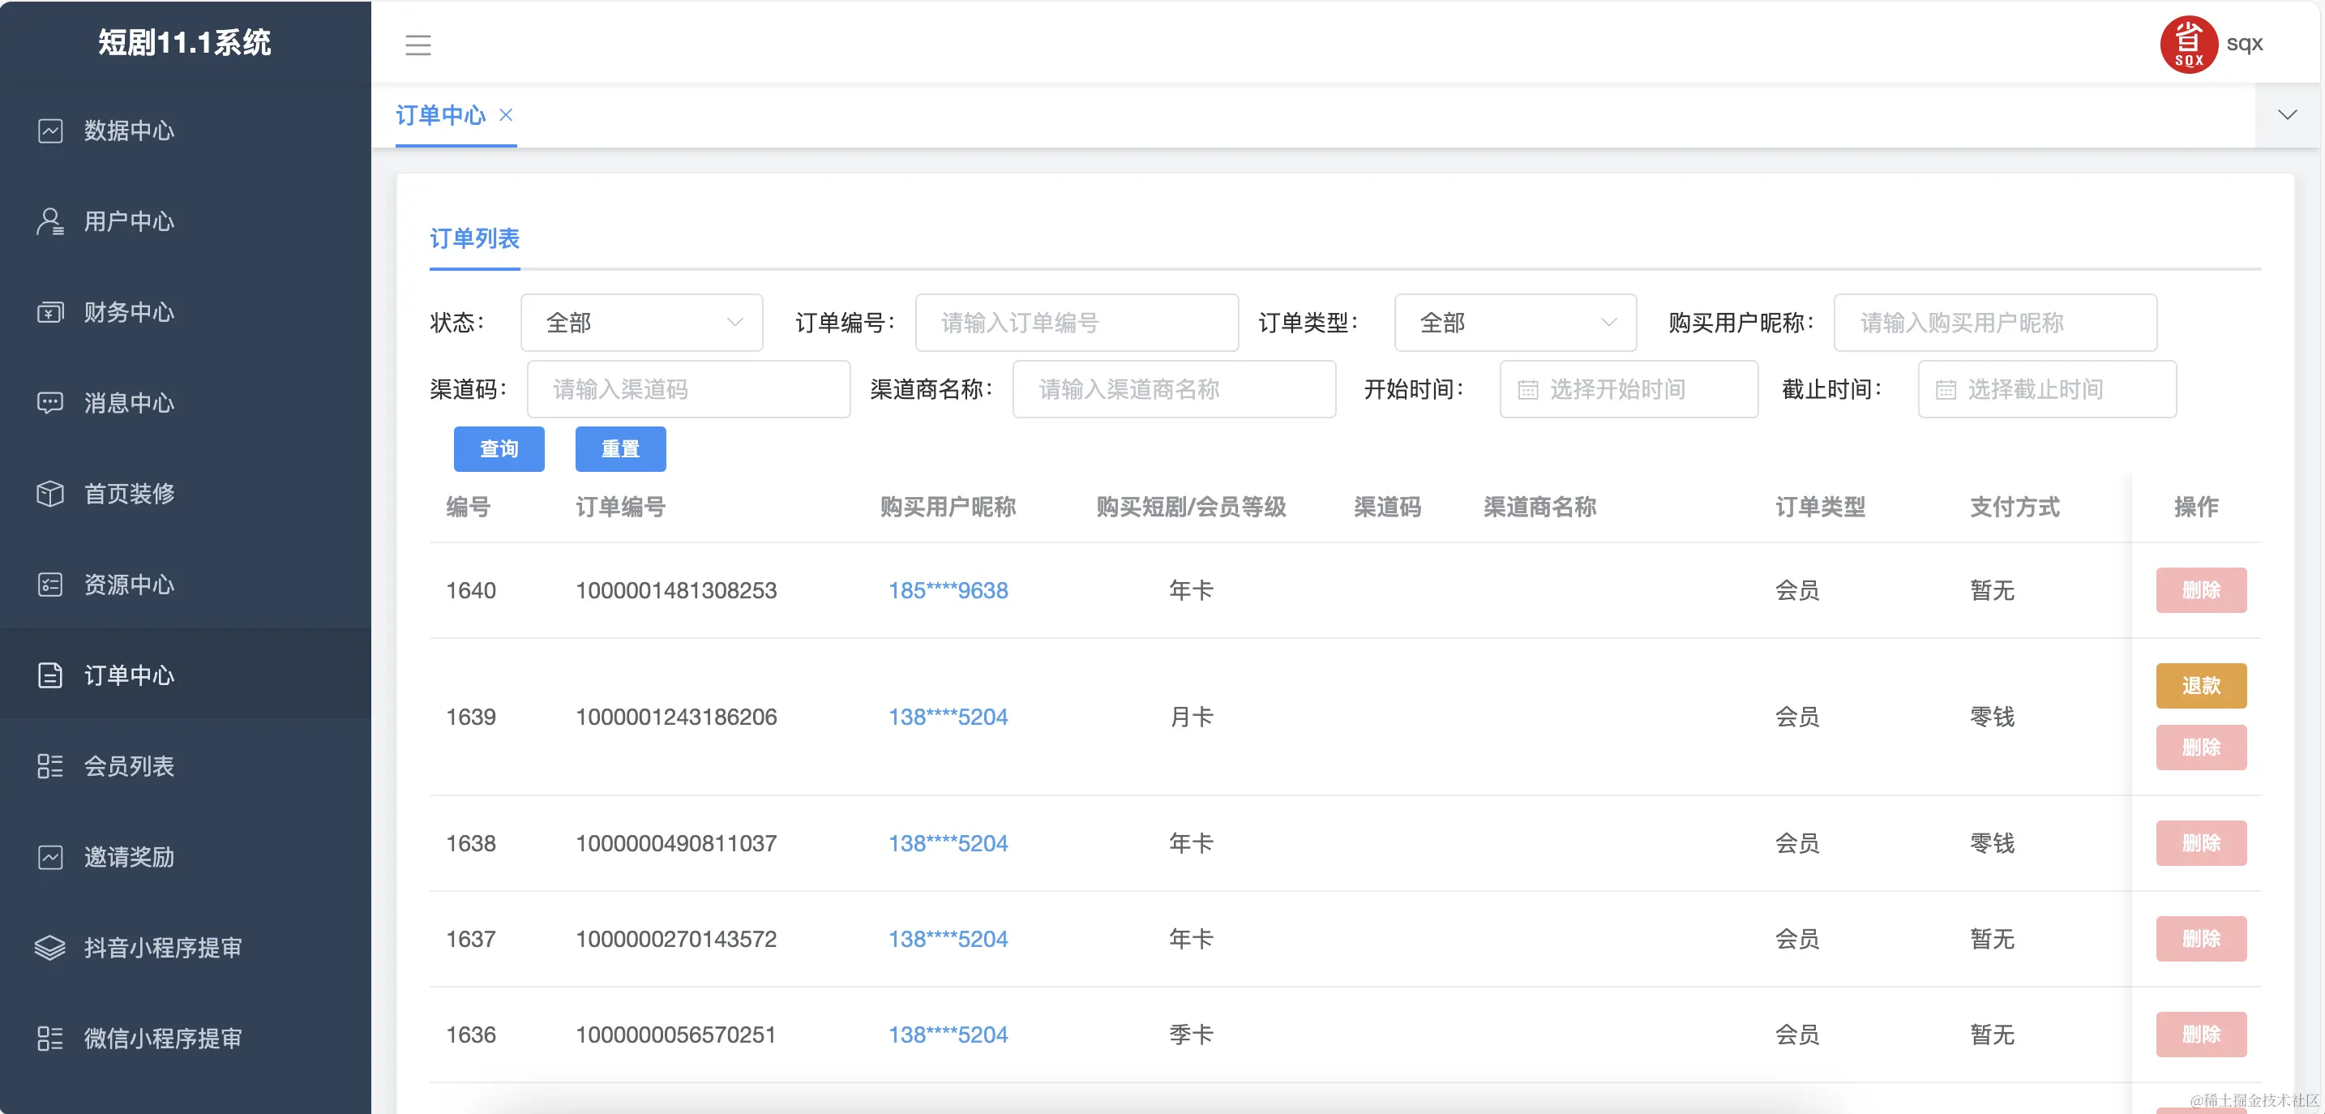Image resolution: width=2325 pixels, height=1114 pixels.
Task: Click the 查询 search button
Action: pyautogui.click(x=499, y=448)
